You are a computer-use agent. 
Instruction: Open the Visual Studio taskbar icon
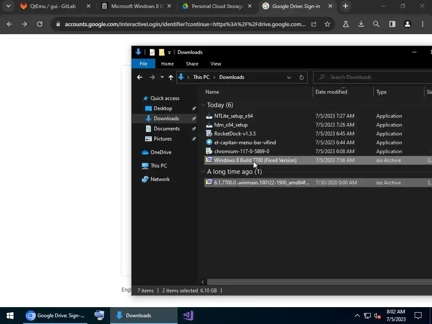point(188,316)
